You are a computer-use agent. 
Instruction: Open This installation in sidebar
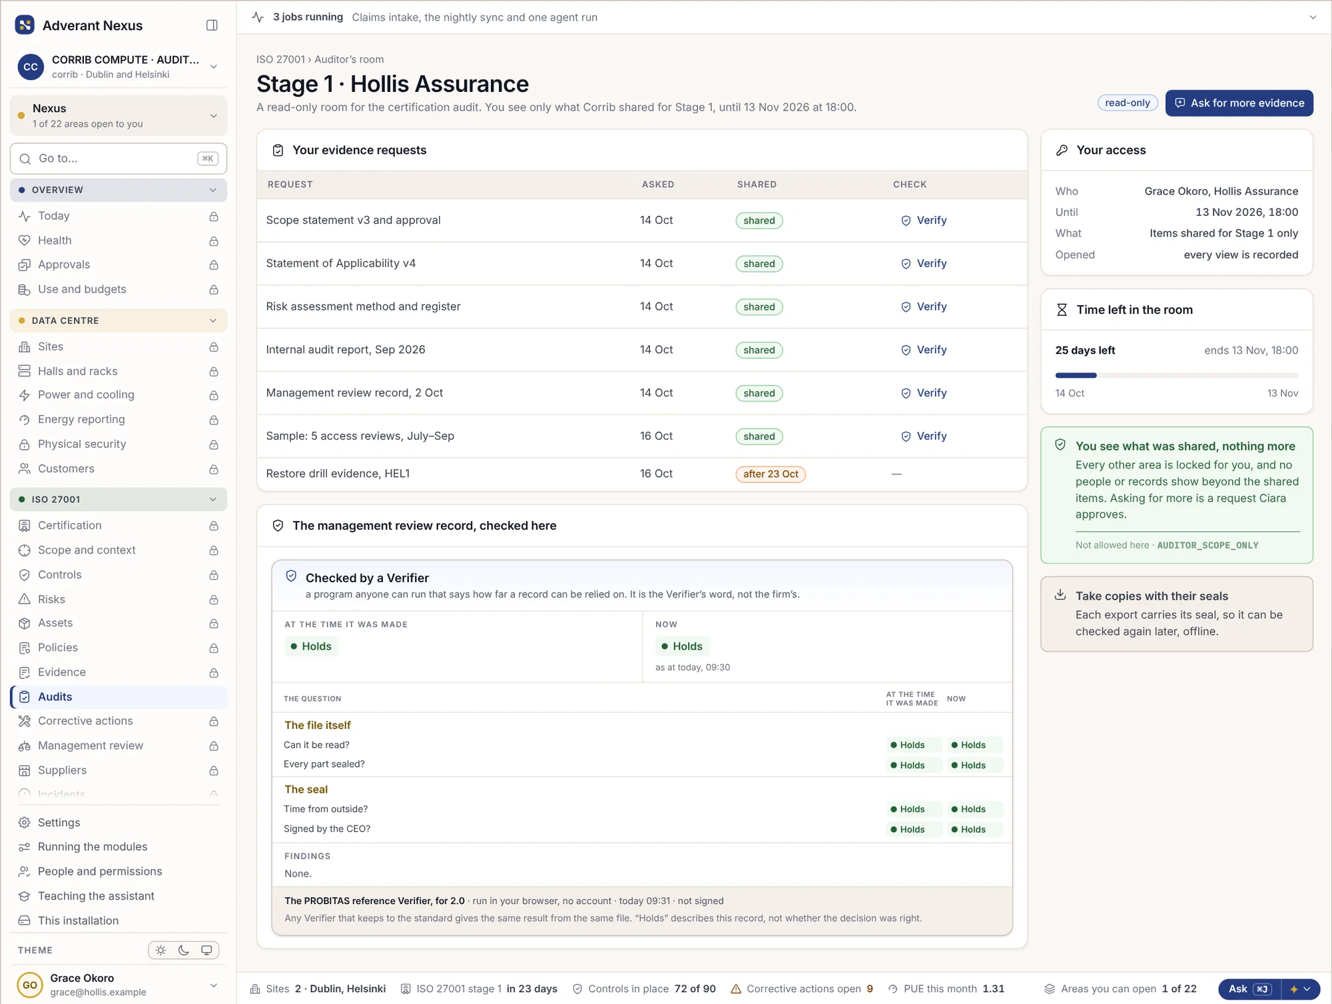tap(119, 921)
